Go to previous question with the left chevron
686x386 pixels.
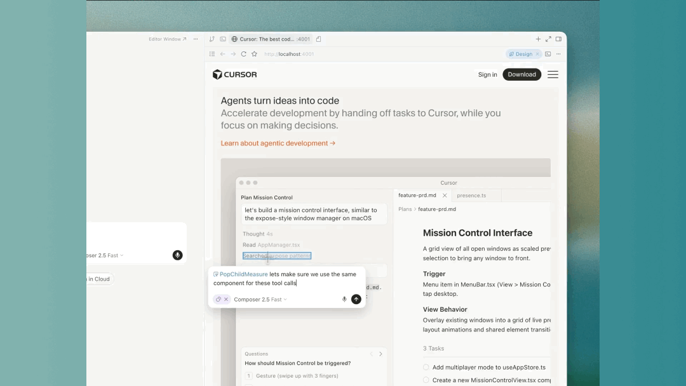click(371, 354)
